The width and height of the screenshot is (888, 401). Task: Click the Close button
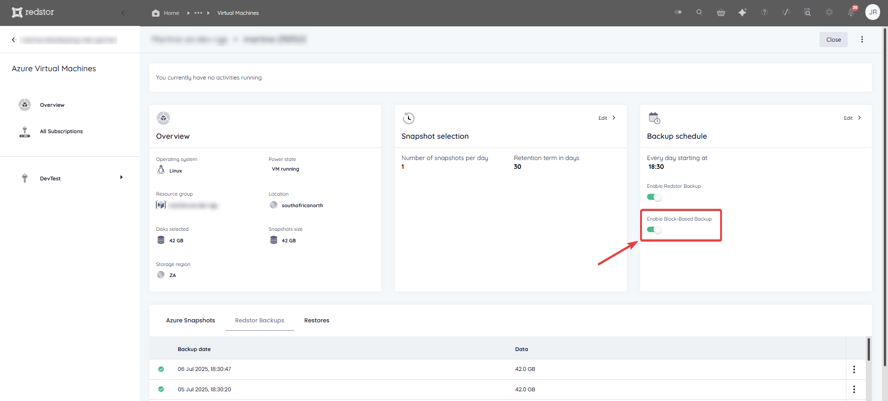tap(833, 40)
